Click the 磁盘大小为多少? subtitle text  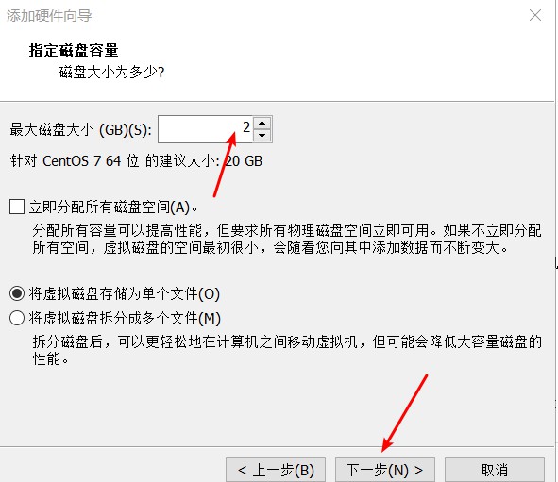pyautogui.click(x=111, y=72)
